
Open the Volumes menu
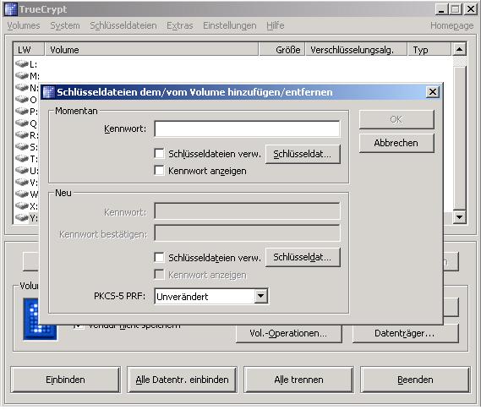click(24, 25)
